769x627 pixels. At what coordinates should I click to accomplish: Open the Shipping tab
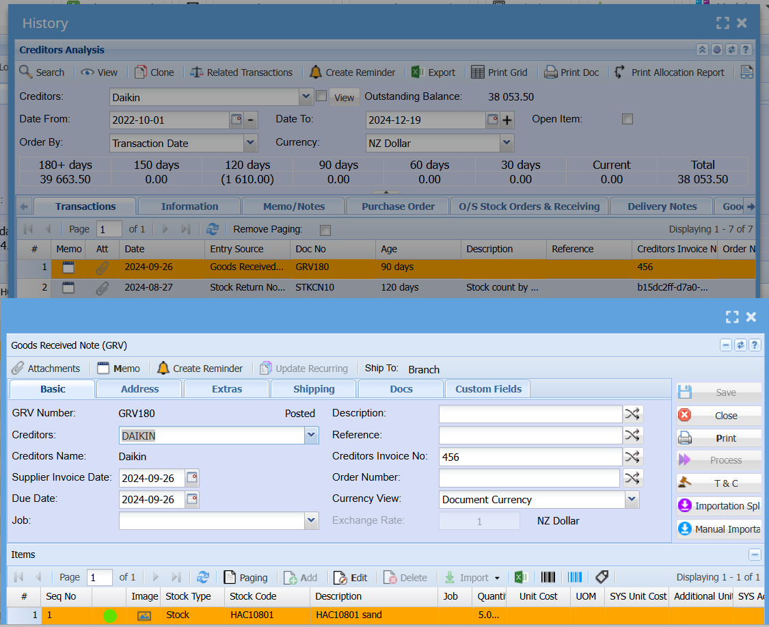314,389
